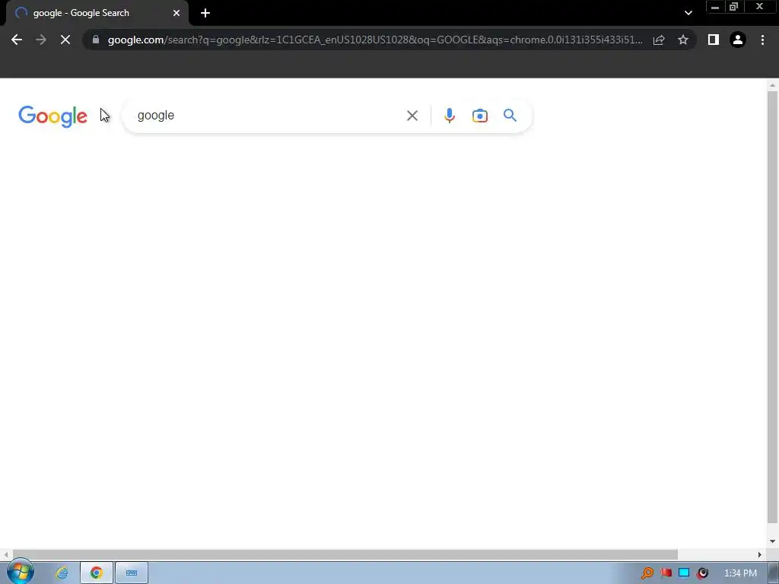
Task: Open the Windows Start menu
Action: tap(21, 572)
